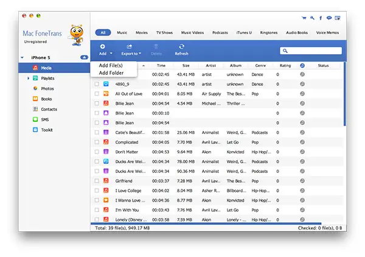Click the file type icon for All Out of Love
Image resolution: width=365 pixels, height=257 pixels.
click(x=106, y=94)
